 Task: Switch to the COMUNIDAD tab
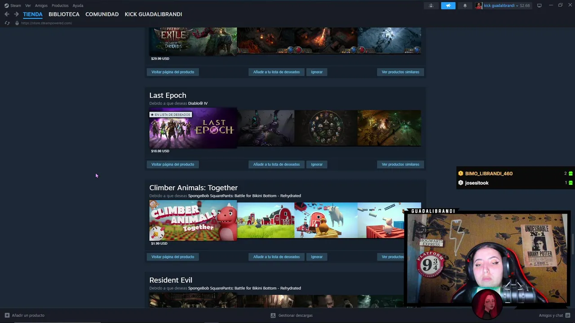click(102, 14)
